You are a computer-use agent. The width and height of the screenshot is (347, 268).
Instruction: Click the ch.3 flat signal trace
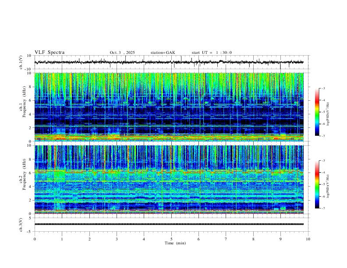tap(169, 224)
